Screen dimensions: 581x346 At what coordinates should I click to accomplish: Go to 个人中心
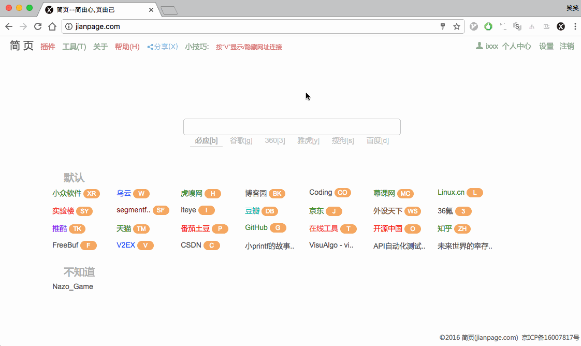tap(516, 46)
